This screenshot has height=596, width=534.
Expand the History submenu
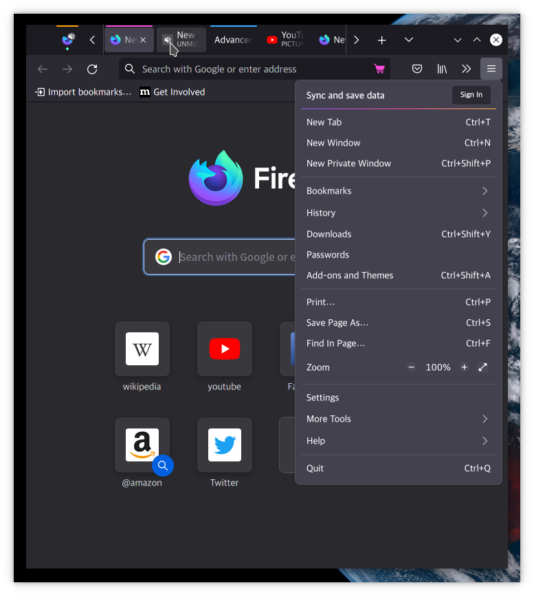[399, 213]
